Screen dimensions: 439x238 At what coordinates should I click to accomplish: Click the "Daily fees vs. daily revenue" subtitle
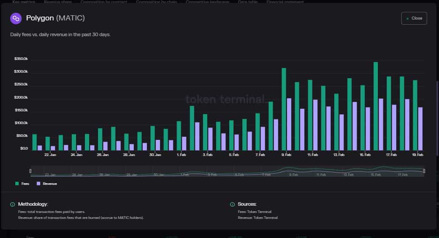coord(60,34)
